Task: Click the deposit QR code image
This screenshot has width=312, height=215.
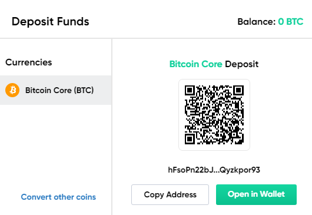Action: point(214,115)
